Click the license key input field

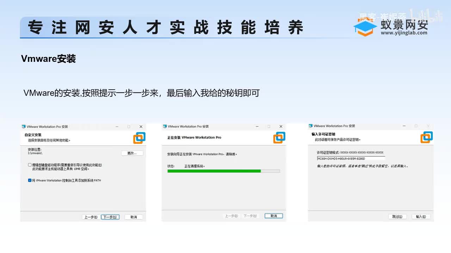351,158
